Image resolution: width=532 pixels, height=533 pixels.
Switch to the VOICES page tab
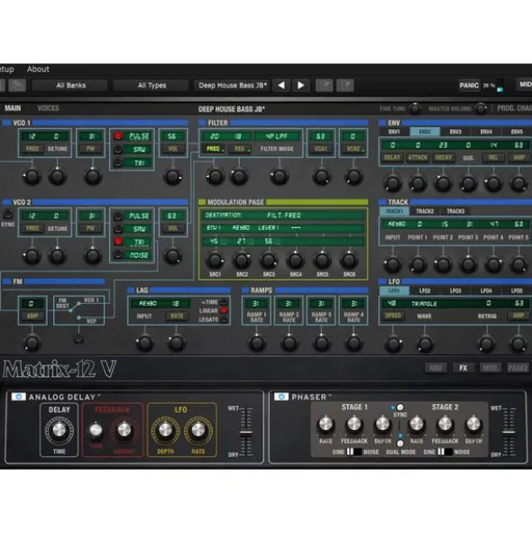(x=49, y=108)
